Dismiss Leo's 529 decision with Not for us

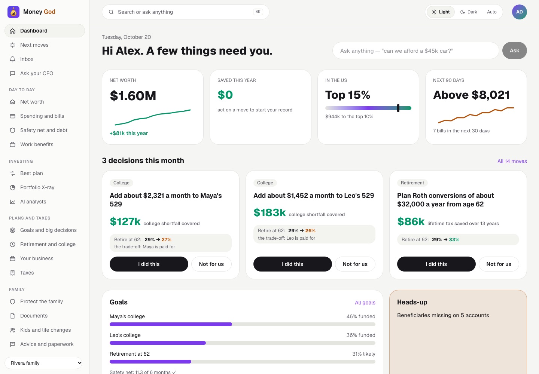[355, 264]
